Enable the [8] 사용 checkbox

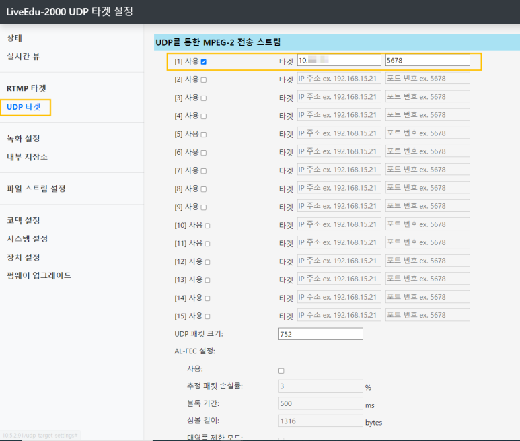point(204,189)
